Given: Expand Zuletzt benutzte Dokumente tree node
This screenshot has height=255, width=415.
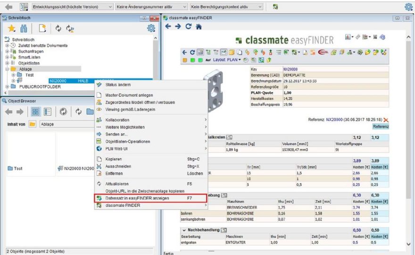Looking at the screenshot, I should (x=7, y=45).
